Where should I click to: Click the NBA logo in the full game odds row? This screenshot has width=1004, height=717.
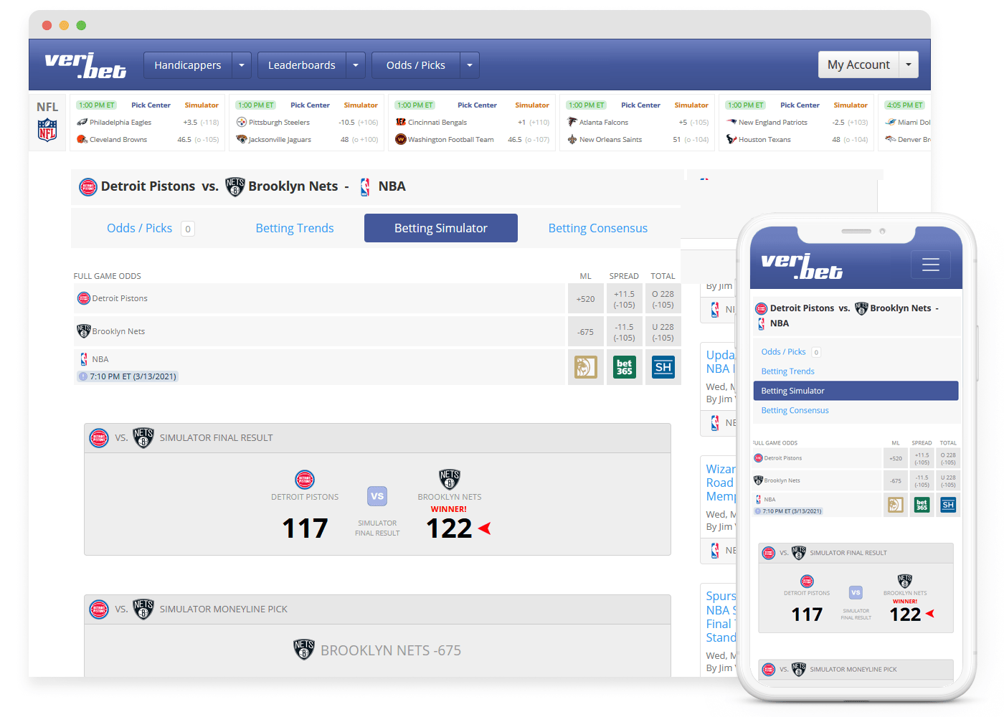(83, 358)
